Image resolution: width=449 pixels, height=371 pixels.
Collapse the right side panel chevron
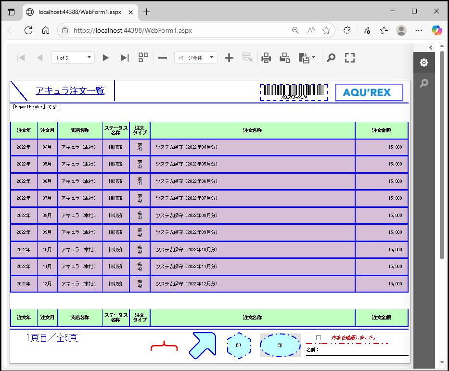[431, 47]
